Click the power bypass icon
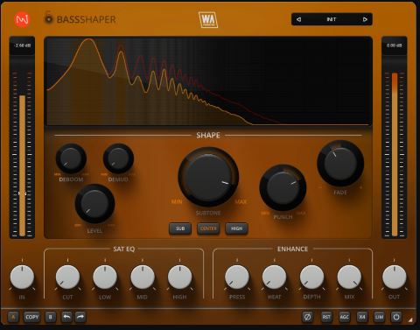The height and width of the screenshot is (330, 420). click(x=396, y=317)
